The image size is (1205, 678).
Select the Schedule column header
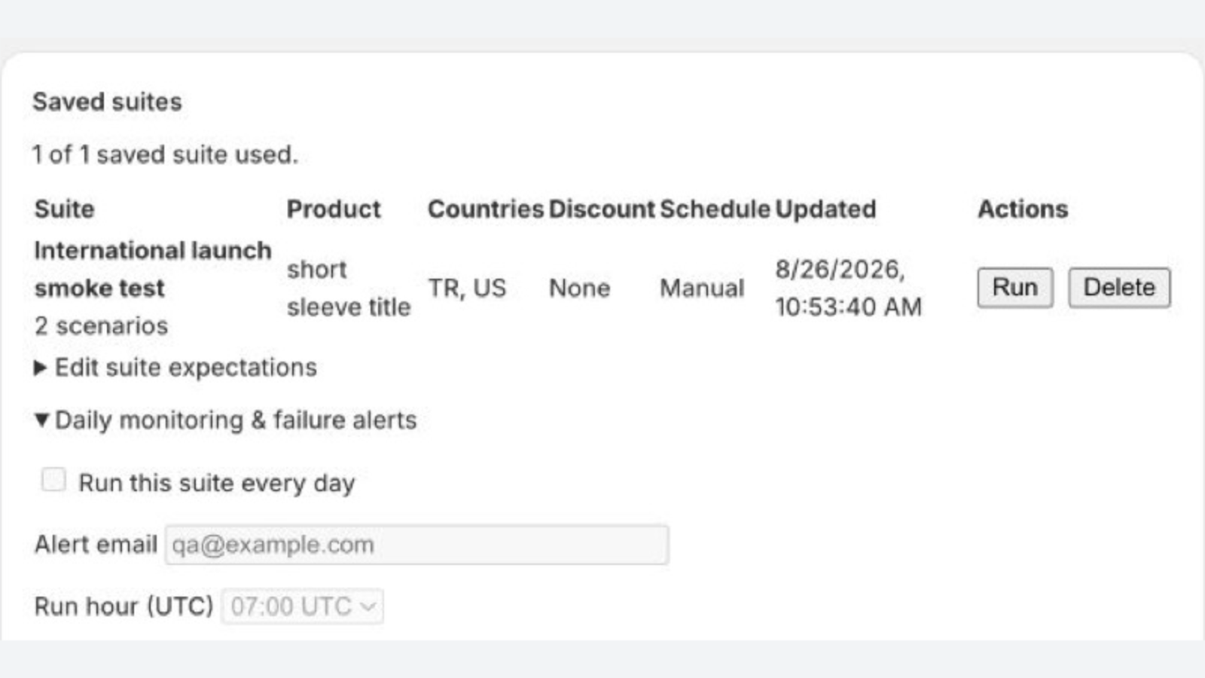pyautogui.click(x=715, y=209)
